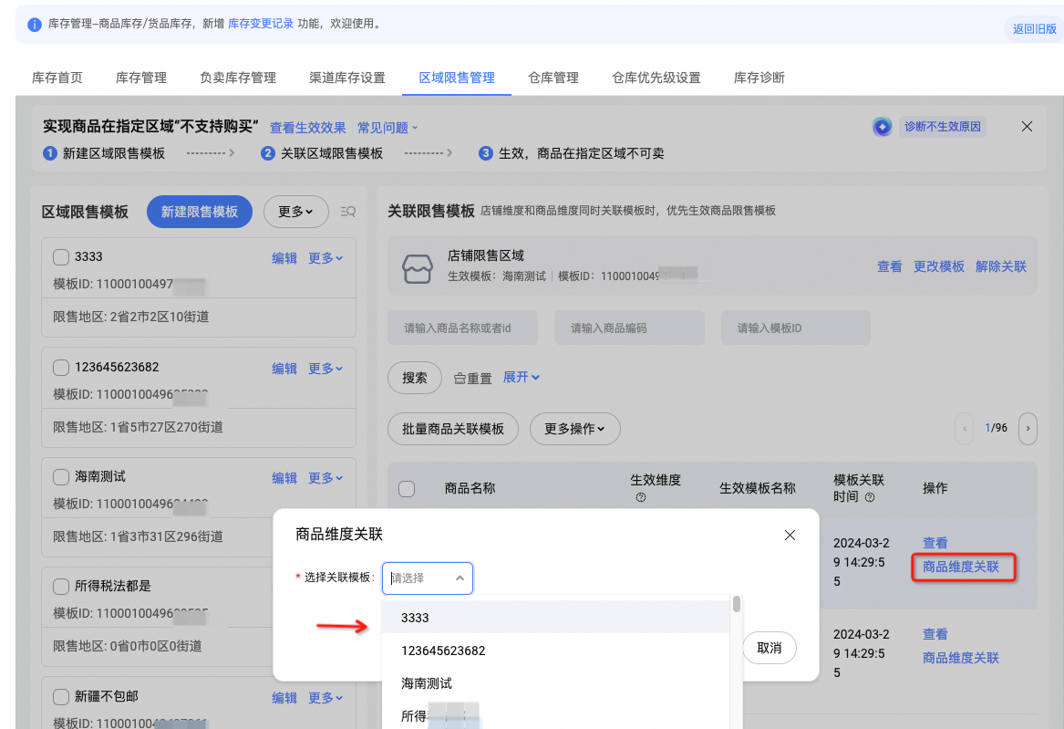The width and height of the screenshot is (1064, 729).
Task: Click 新建限售模板 button
Action: click(x=200, y=212)
